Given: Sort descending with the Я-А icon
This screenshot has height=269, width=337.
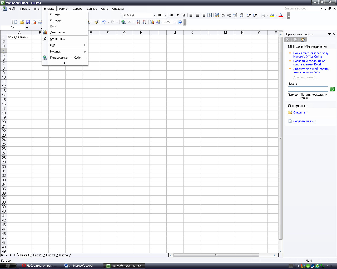Looking at the screenshot, I should click(145, 22).
